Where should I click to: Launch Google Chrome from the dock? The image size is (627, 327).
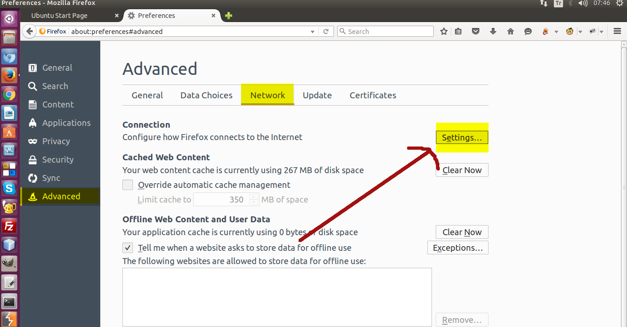coord(10,95)
